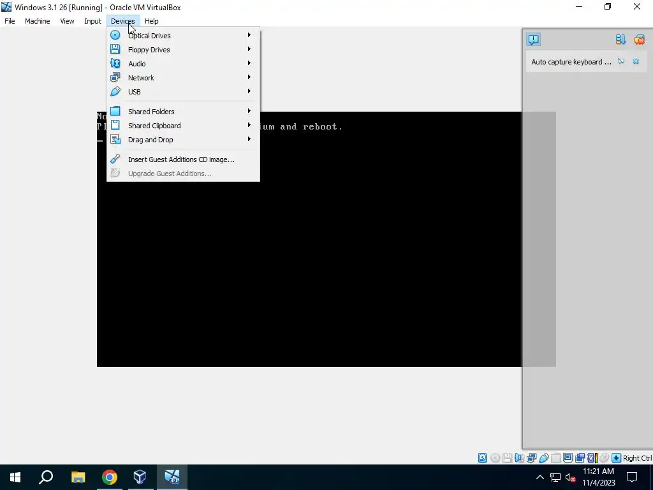Click the network tray icon
653x490 pixels.
click(x=555, y=477)
